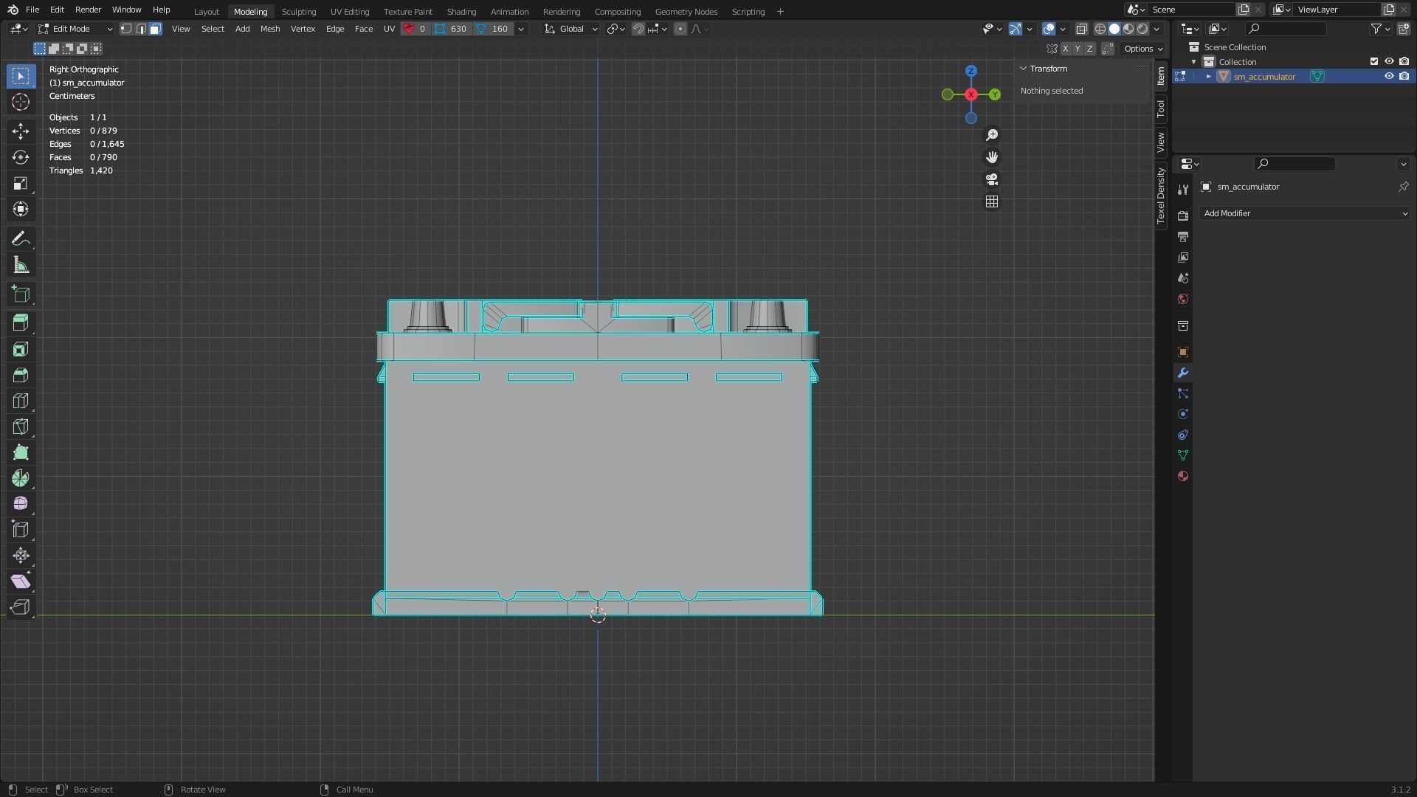This screenshot has width=1417, height=797.
Task: Open the Edit Mode dropdown
Action: coord(75,29)
